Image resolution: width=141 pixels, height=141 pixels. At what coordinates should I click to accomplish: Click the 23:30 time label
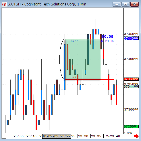[x=83, y=136]
